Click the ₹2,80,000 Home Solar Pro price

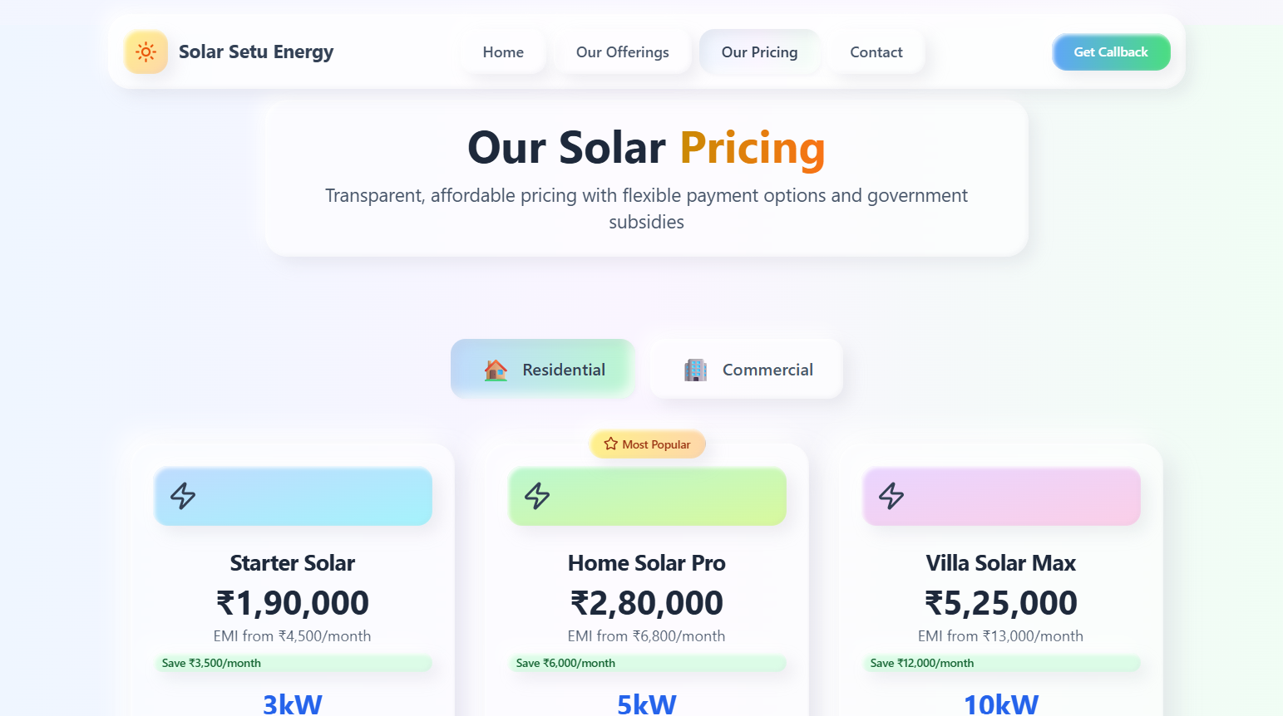pyautogui.click(x=647, y=603)
